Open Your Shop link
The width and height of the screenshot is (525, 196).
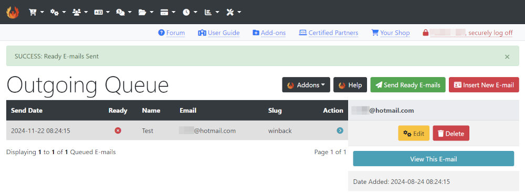(x=391, y=33)
